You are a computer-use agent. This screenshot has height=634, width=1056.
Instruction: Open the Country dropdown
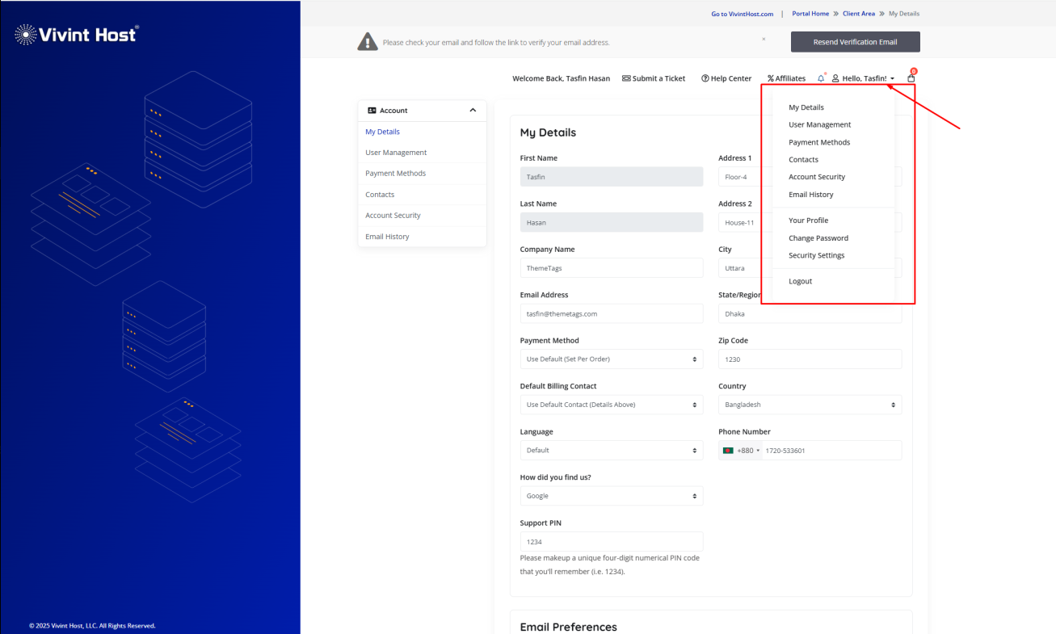click(x=810, y=405)
